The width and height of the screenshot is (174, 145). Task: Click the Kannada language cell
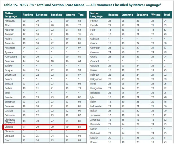[x=98, y=124]
